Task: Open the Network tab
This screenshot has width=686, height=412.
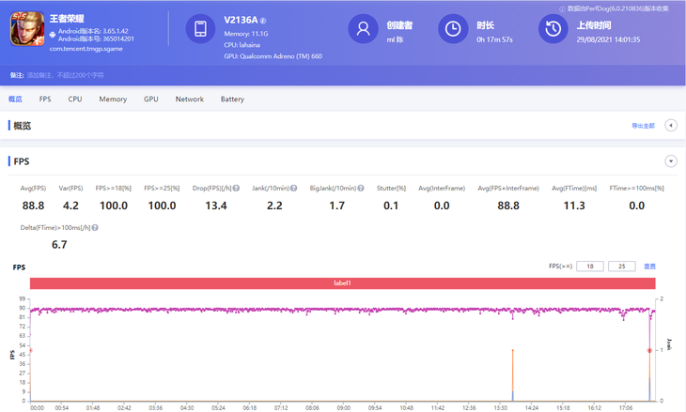Action: (x=189, y=99)
